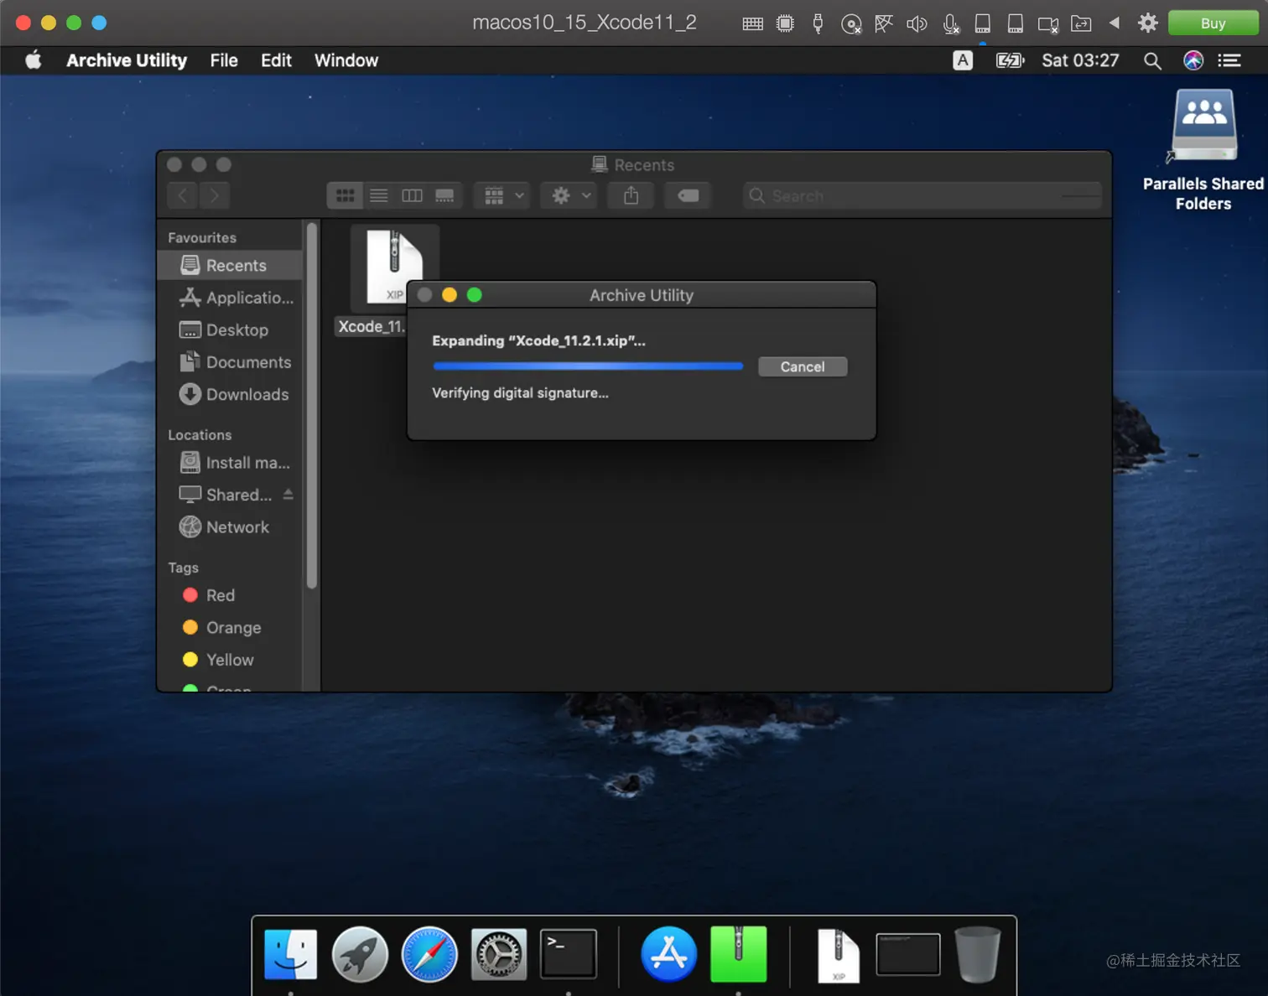The width and height of the screenshot is (1268, 996).
Task: Switch Finder to gallery view
Action: point(444,195)
